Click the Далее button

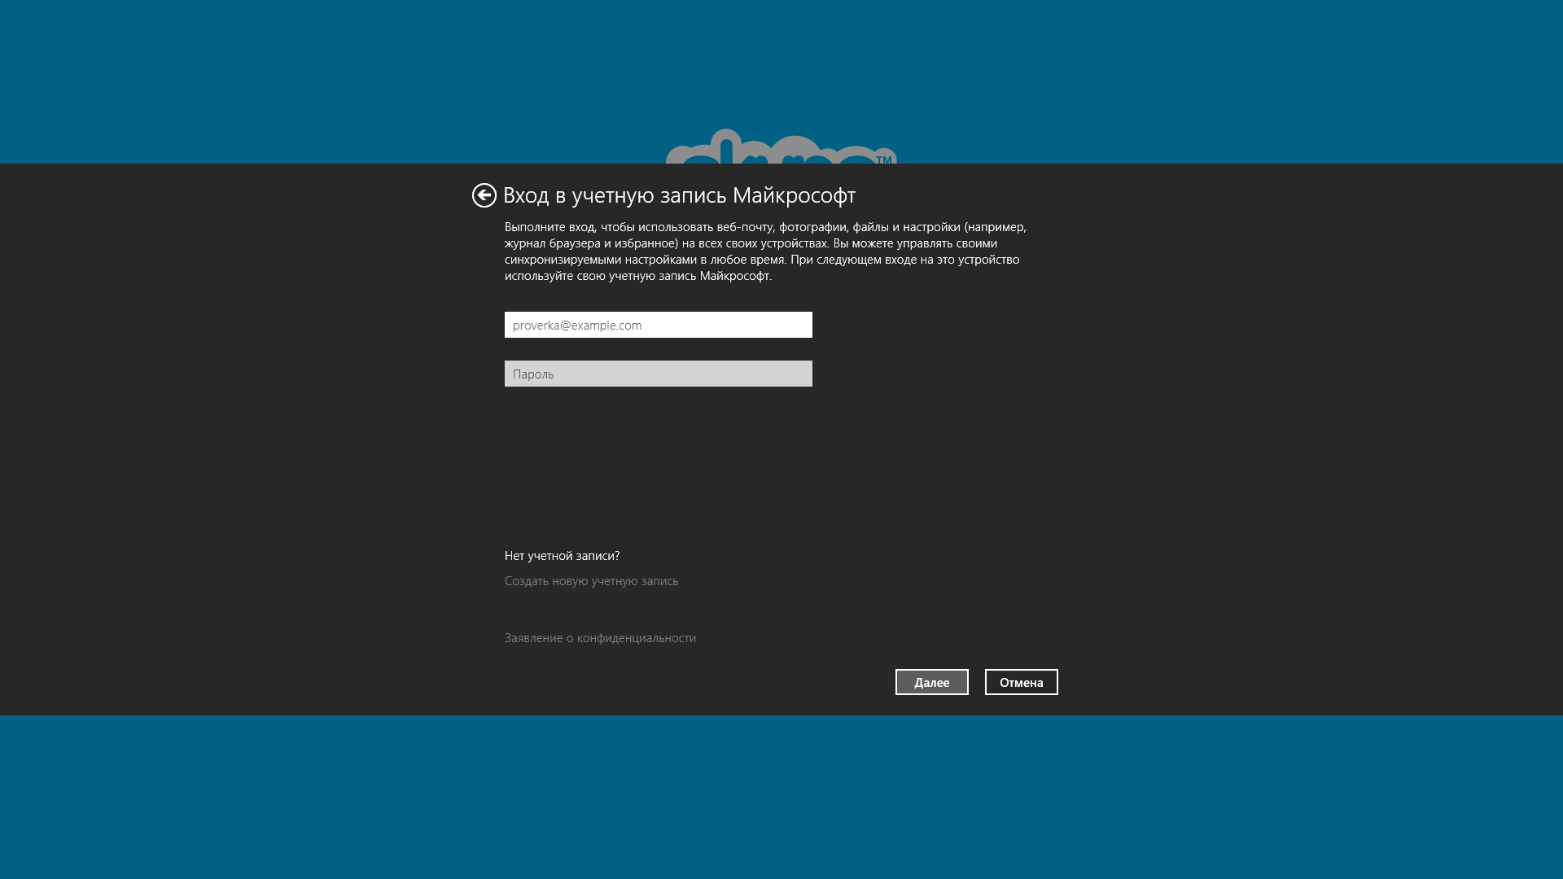pos(932,682)
